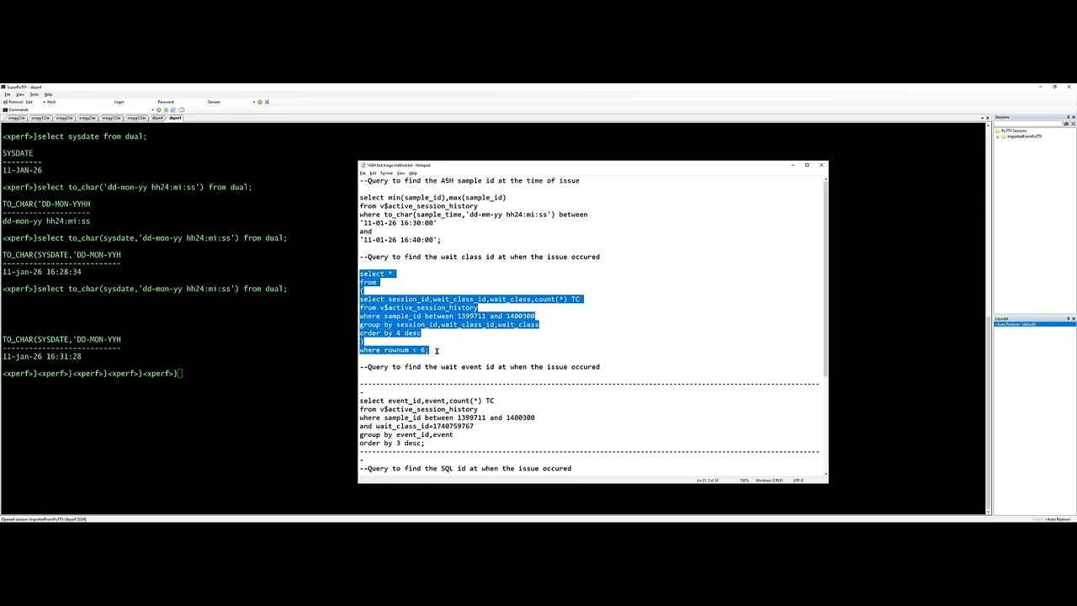The image size is (1077, 606).
Task: Click the Sessions search box
Action: click(x=1028, y=124)
